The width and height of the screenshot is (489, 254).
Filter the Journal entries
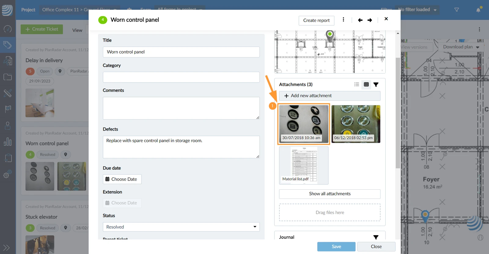tap(376, 237)
